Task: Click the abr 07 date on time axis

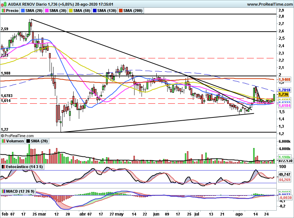Action: tap(86, 214)
